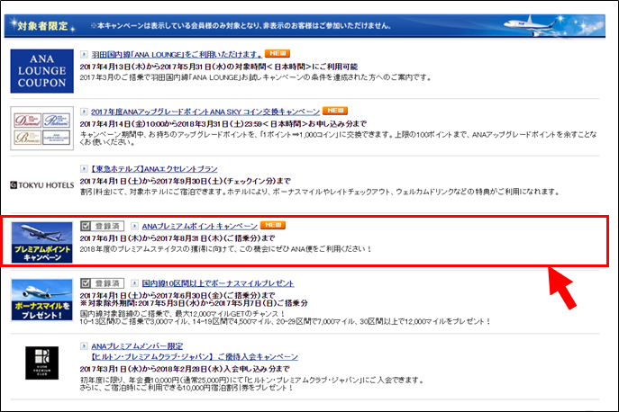
Task: Click the NEW badge beside ANA LOUNGE link
Action: (278, 53)
